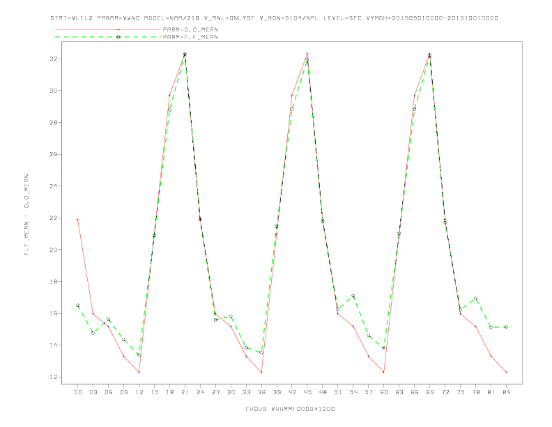Image resolution: width=552 pixels, height=427 pixels.
Task: Click x-axis tick label 42
Action: pyautogui.click(x=292, y=392)
